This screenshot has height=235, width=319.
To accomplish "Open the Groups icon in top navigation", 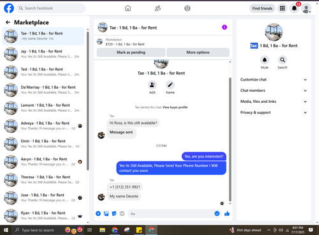I will pos(188,8).
